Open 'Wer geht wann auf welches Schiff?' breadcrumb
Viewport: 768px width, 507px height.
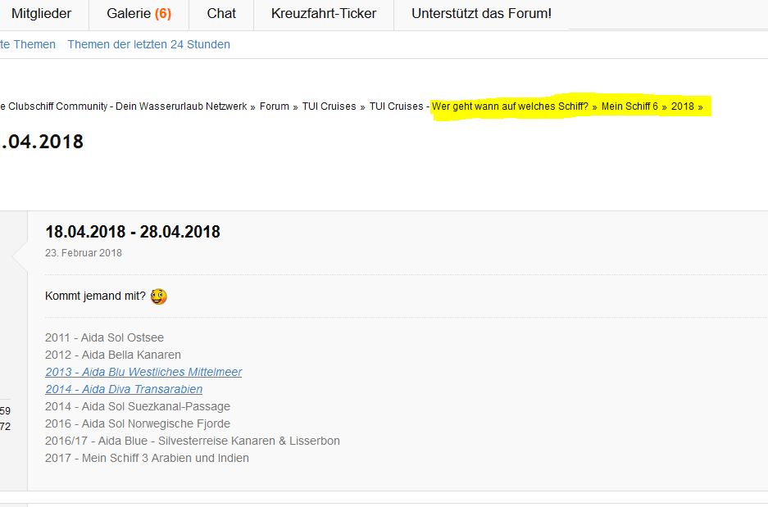point(510,106)
